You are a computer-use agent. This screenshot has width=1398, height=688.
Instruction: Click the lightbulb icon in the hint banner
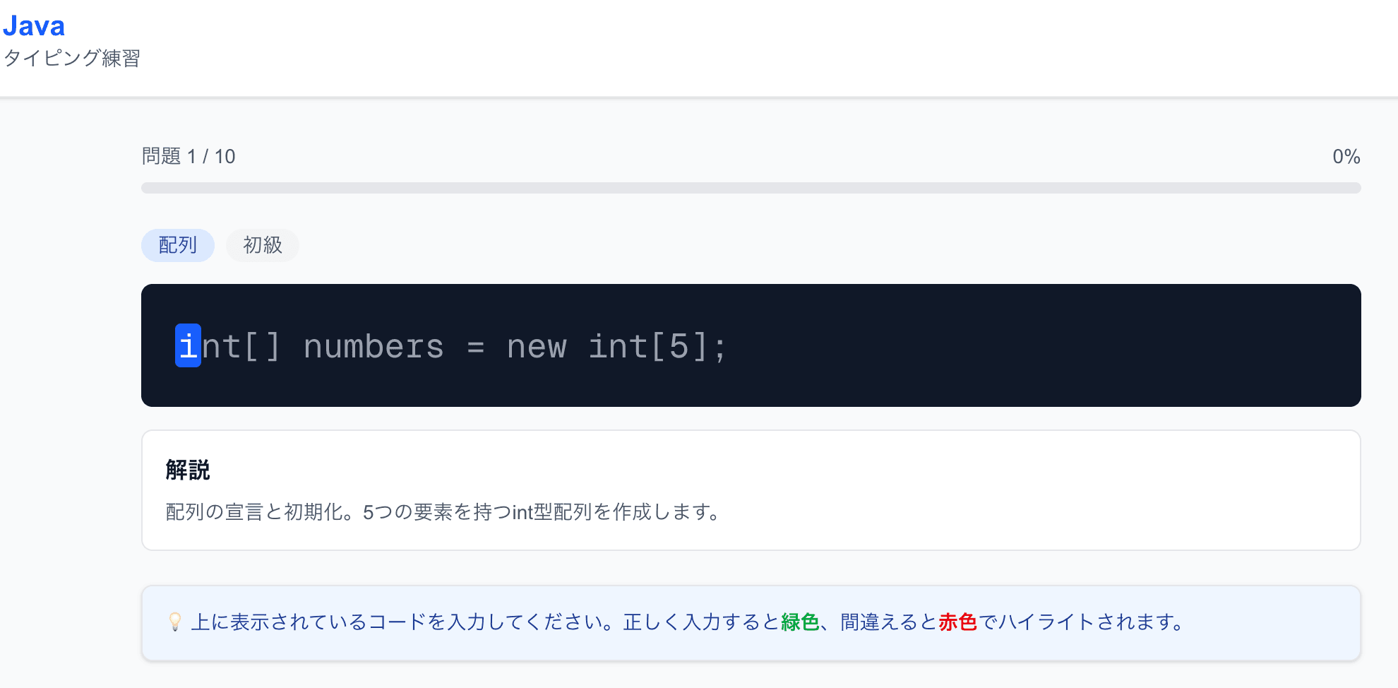[x=174, y=622]
